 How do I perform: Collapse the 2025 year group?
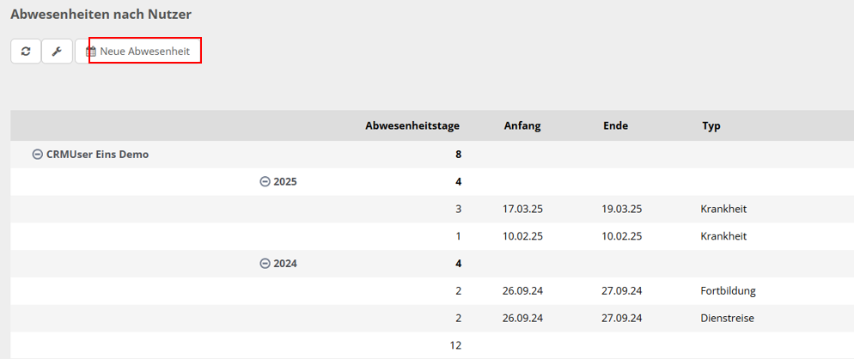coord(265,182)
